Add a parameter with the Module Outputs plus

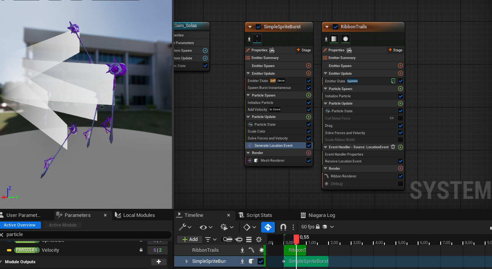pyautogui.click(x=159, y=262)
